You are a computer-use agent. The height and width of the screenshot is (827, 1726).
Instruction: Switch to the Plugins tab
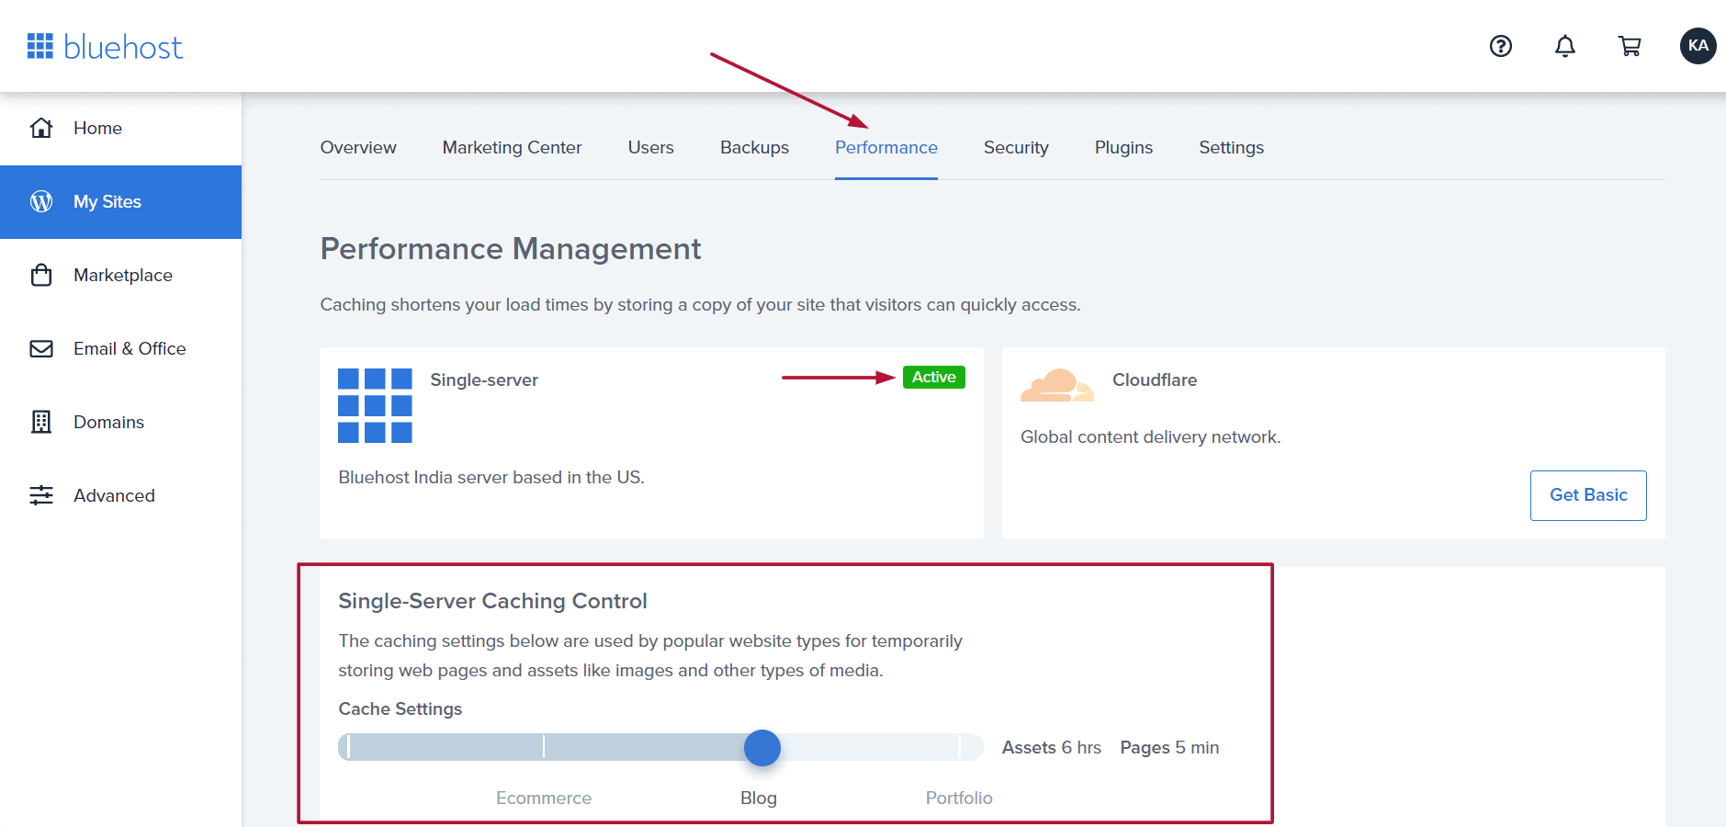tap(1123, 147)
